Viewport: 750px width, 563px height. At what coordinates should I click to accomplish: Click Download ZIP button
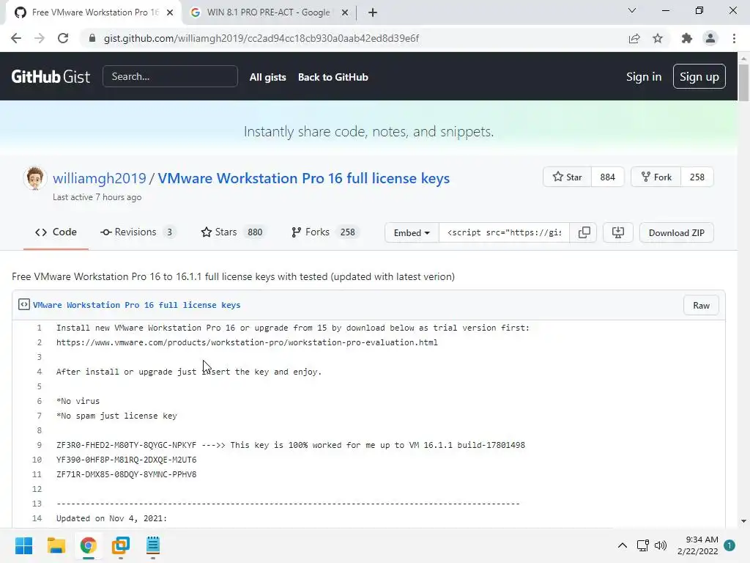(676, 232)
